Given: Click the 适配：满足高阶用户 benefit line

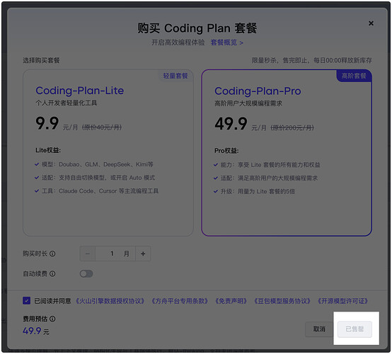Looking at the screenshot, I should [266, 178].
